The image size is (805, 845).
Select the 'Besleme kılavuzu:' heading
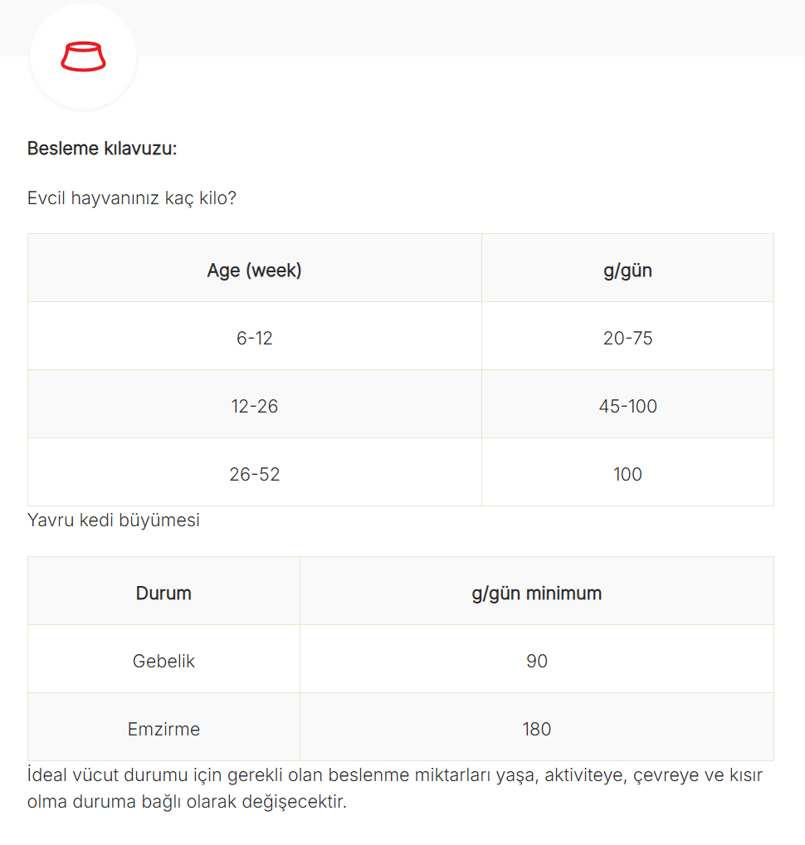click(x=102, y=149)
